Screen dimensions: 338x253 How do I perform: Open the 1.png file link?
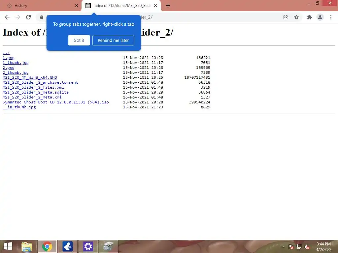pyautogui.click(x=8, y=58)
